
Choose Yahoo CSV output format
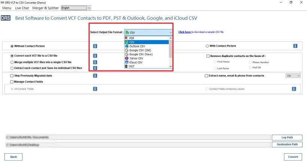(147, 58)
